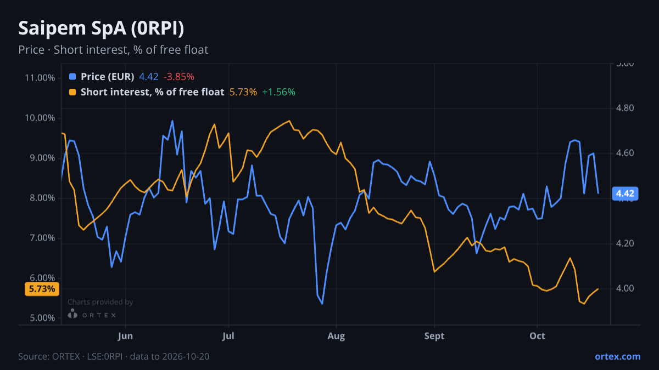Click the 7.00% left axis label
Image resolution: width=659 pixels, height=370 pixels.
(42, 238)
